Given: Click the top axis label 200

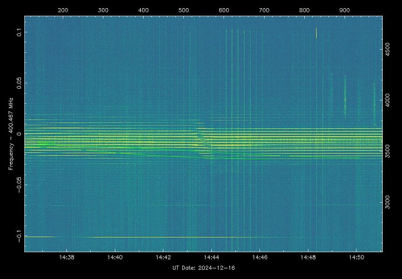Looking at the screenshot, I should (x=63, y=10).
